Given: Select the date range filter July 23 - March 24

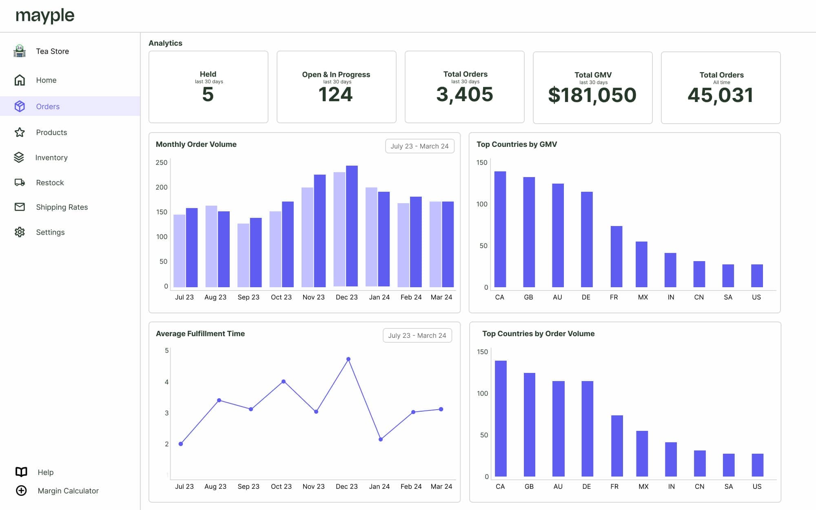Looking at the screenshot, I should pos(419,145).
